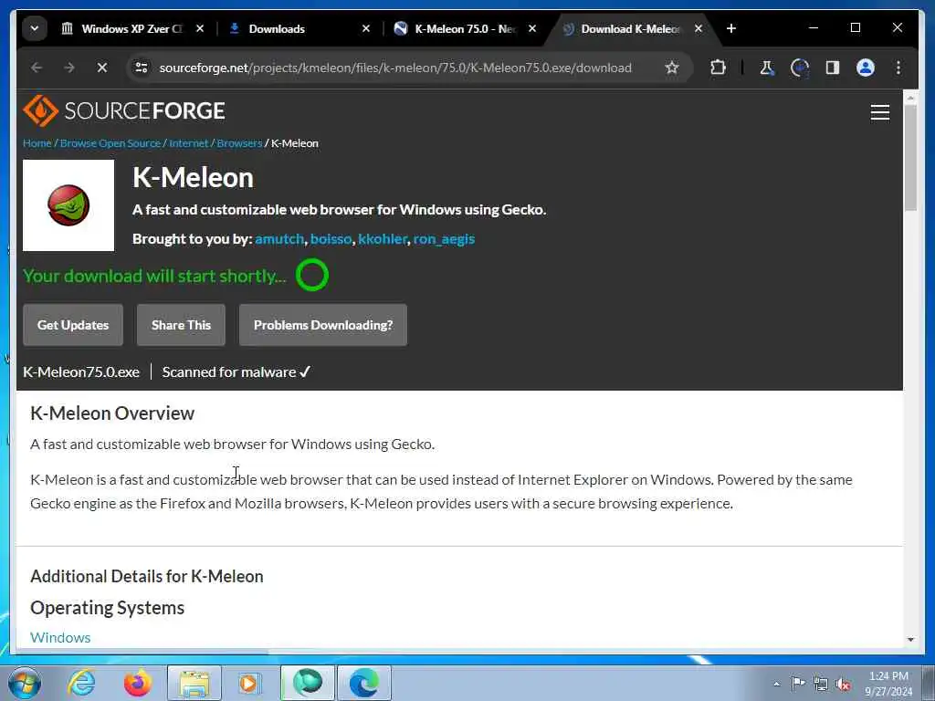This screenshot has height=701, width=935.
Task: Open Windows Explorer from taskbar
Action: (194, 683)
